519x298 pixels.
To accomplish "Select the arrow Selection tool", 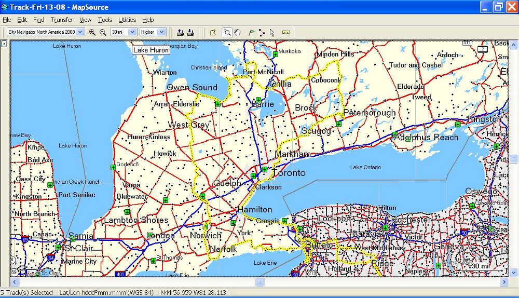I will pyautogui.click(x=272, y=33).
